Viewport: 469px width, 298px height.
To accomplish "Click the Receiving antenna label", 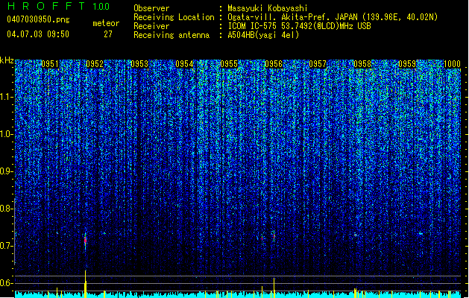I will pos(171,35).
